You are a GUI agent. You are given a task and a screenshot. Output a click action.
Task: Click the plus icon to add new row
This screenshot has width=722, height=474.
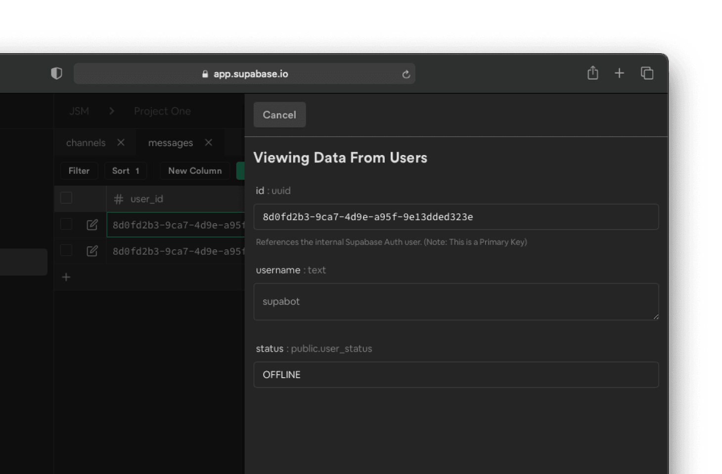point(66,277)
